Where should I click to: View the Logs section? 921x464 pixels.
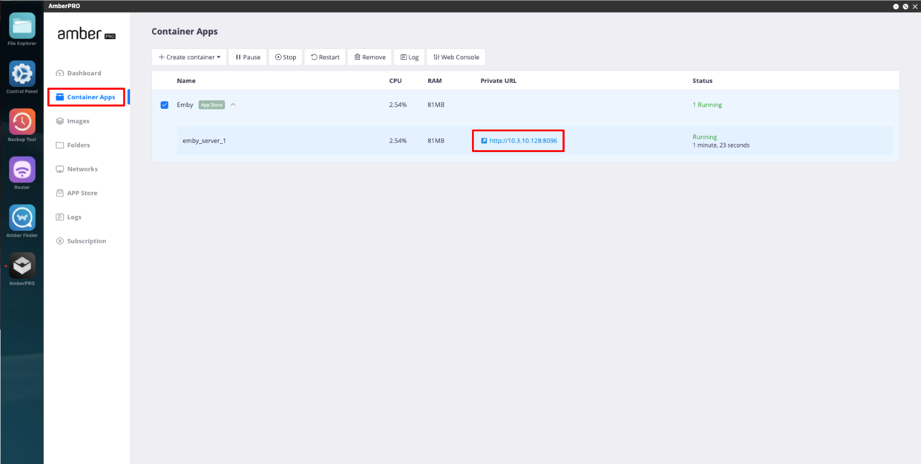pyautogui.click(x=74, y=217)
